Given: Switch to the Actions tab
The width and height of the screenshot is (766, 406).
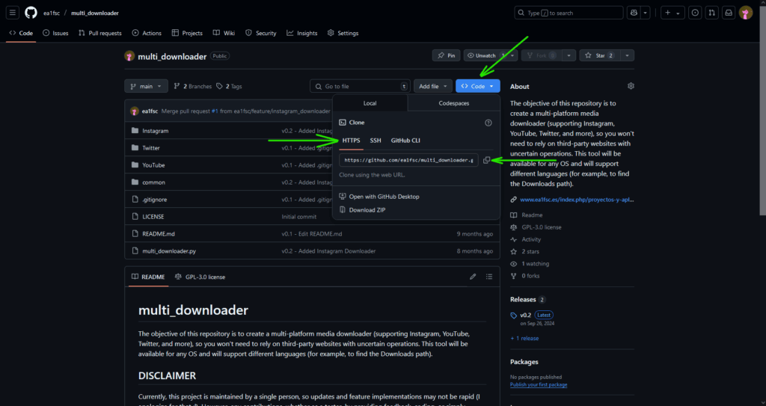Looking at the screenshot, I should click(147, 33).
